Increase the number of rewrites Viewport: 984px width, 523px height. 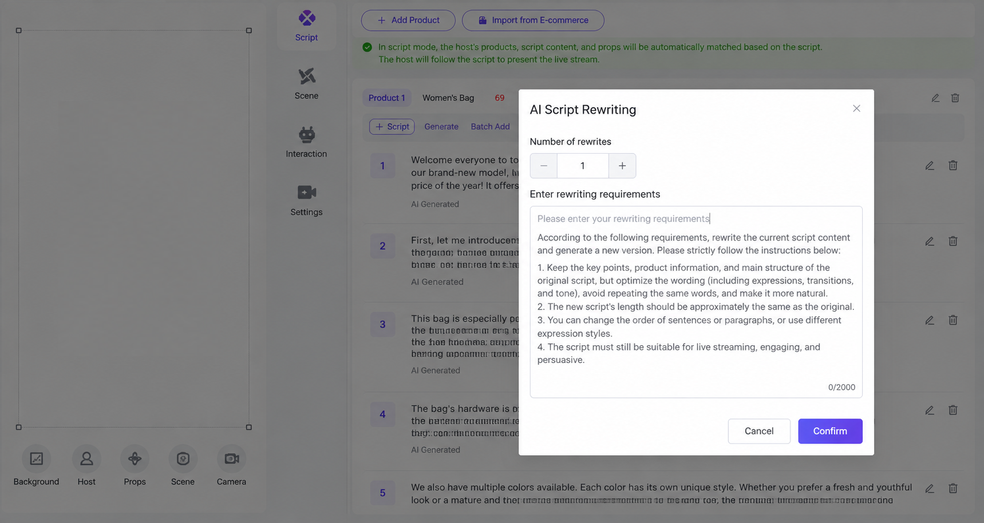point(622,166)
